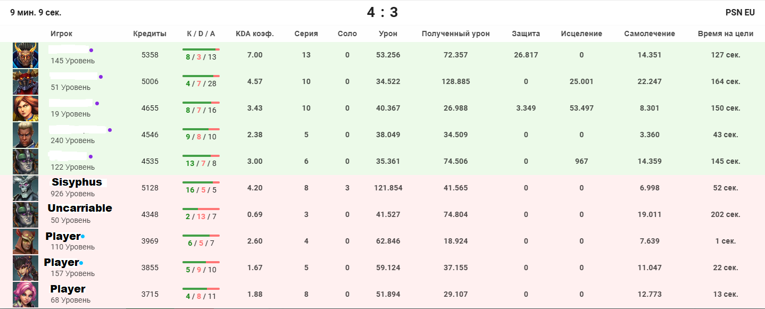Click the Полученный урон column header
The width and height of the screenshot is (765, 309).
click(455, 34)
